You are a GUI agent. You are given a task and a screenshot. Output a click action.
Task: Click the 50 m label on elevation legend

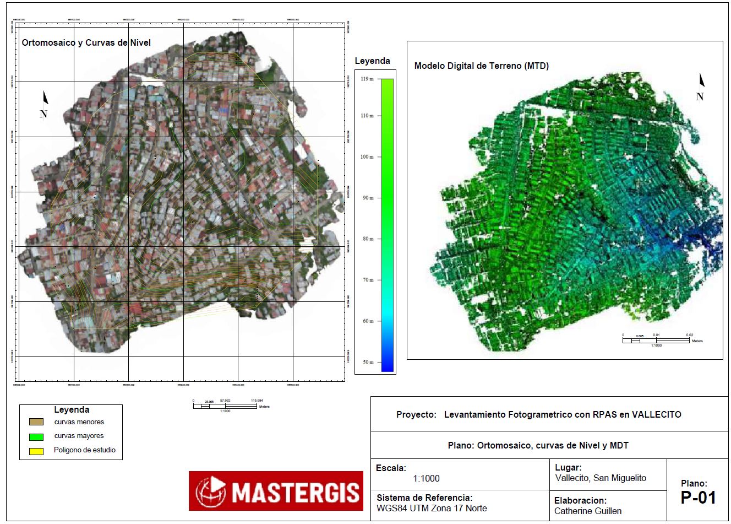tap(367, 363)
